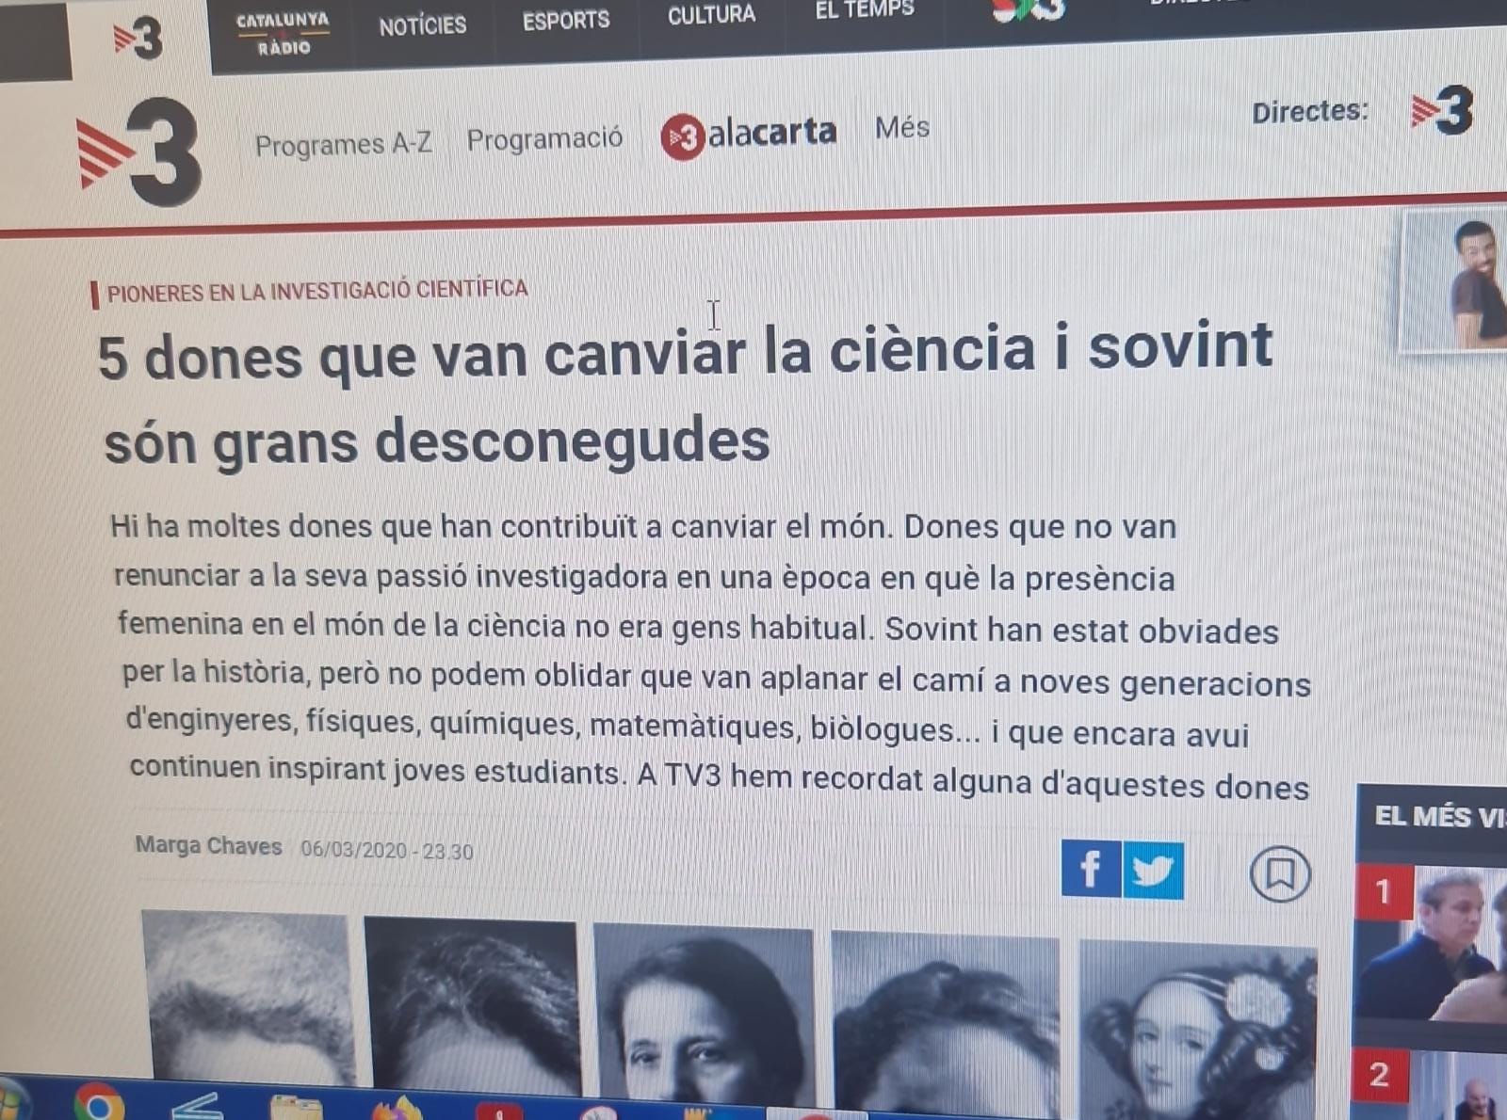The height and width of the screenshot is (1120, 1507).
Task: Open Programes A-Z list
Action: click(x=344, y=144)
